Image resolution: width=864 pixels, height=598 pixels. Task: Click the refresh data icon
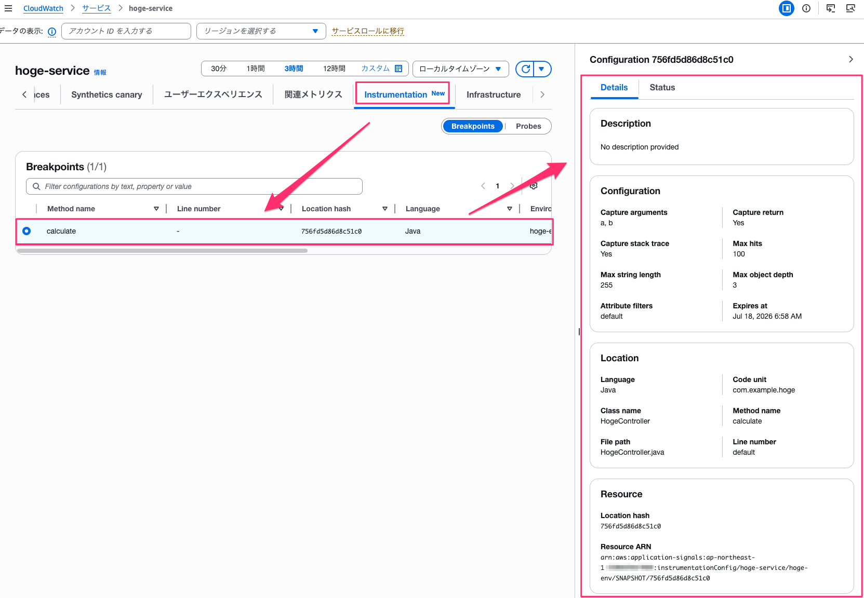525,69
